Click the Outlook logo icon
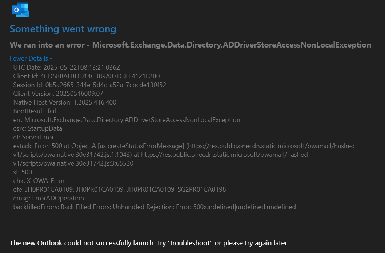 point(20,10)
